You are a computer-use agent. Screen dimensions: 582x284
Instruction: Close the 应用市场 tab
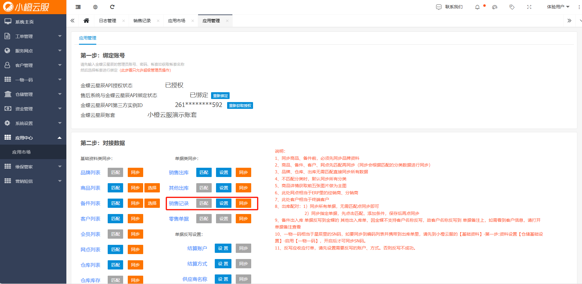coord(193,21)
